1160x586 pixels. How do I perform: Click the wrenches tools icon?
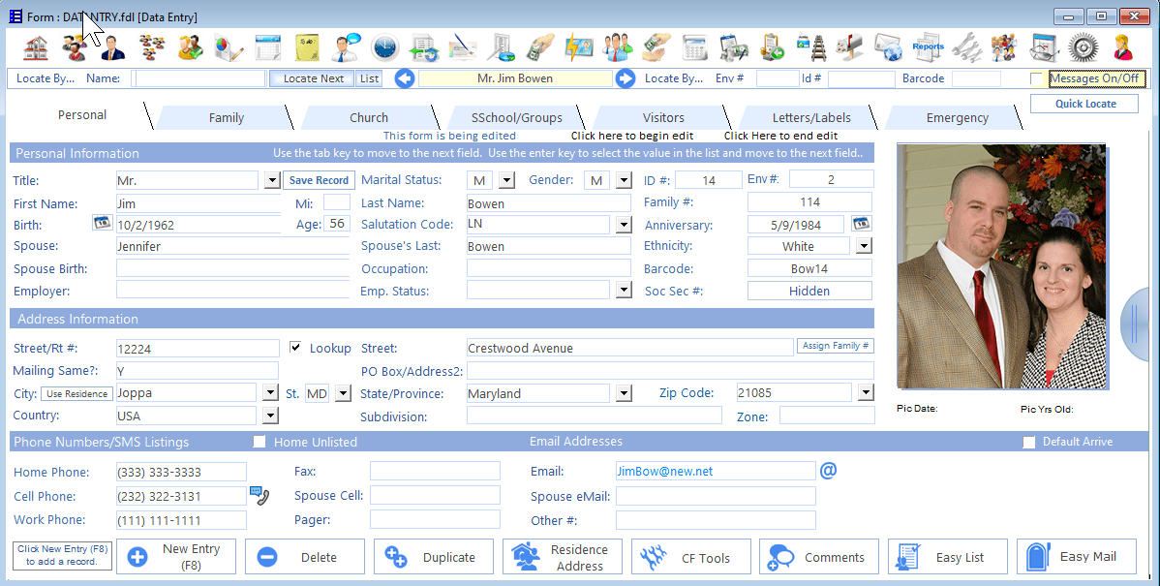click(966, 48)
